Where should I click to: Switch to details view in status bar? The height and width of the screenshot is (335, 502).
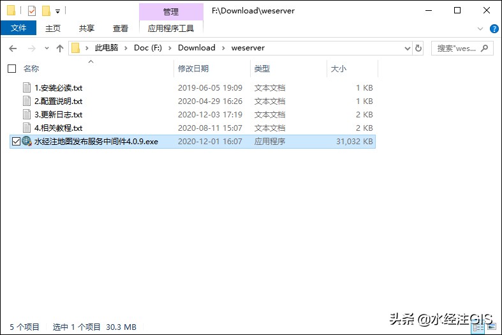478,327
